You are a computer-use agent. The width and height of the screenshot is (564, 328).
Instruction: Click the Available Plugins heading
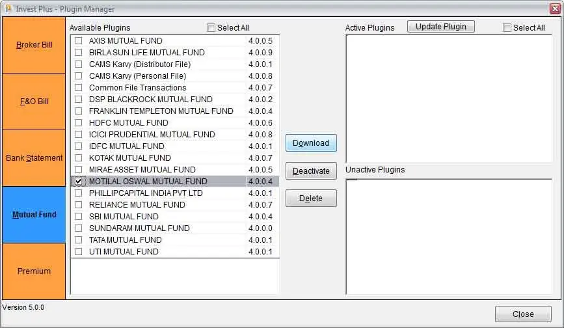(x=100, y=28)
